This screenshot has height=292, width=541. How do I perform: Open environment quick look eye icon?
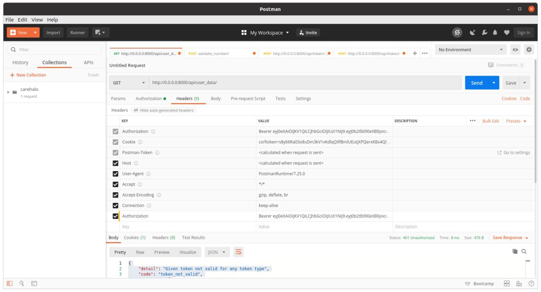[x=516, y=49]
